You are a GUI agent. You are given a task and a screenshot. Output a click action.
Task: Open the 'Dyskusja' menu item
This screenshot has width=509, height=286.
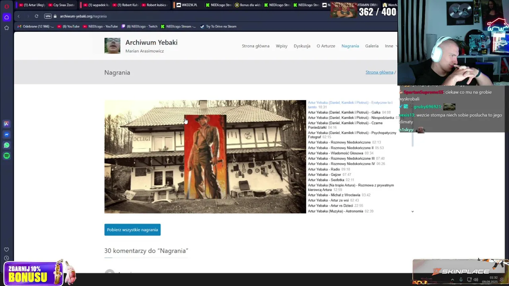click(x=302, y=46)
